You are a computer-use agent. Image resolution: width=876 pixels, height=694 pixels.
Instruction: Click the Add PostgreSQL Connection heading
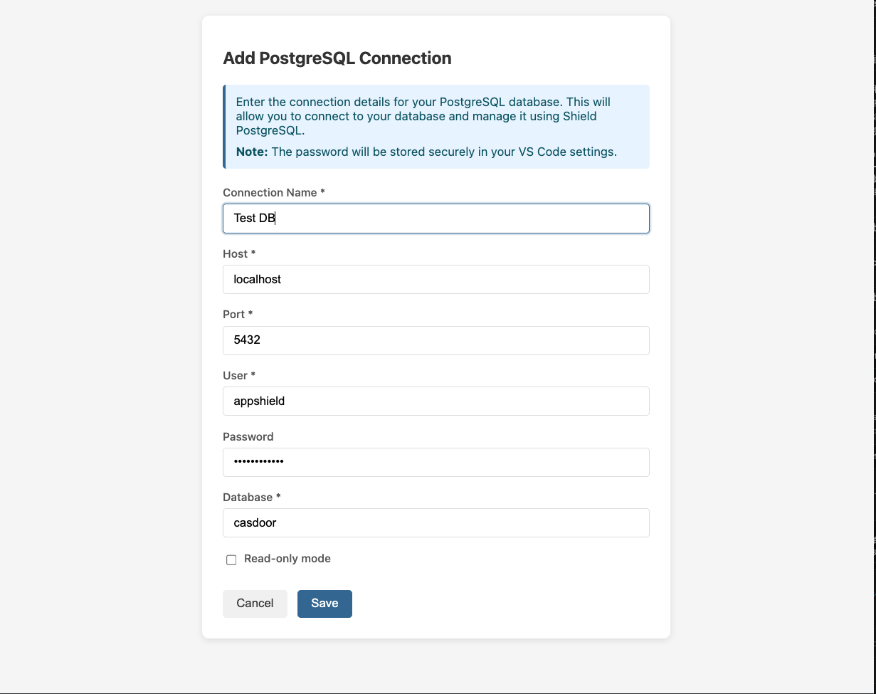point(337,58)
